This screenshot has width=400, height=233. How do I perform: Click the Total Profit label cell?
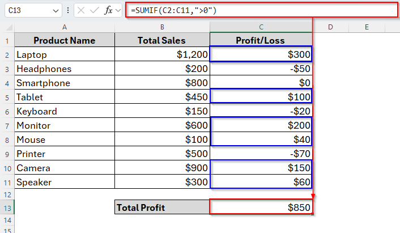coord(162,207)
